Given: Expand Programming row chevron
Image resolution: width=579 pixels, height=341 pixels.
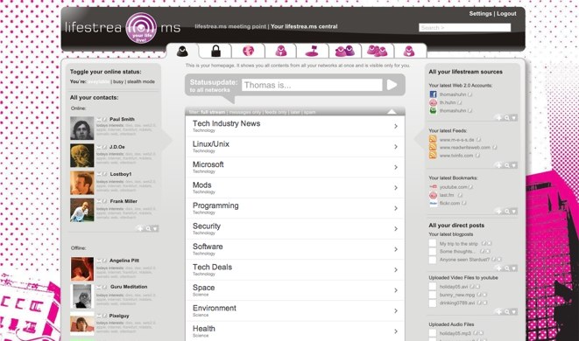Looking at the screenshot, I should 395,208.
